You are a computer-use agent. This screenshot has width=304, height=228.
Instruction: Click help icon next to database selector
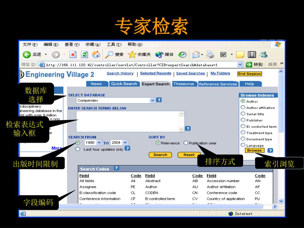(x=159, y=100)
